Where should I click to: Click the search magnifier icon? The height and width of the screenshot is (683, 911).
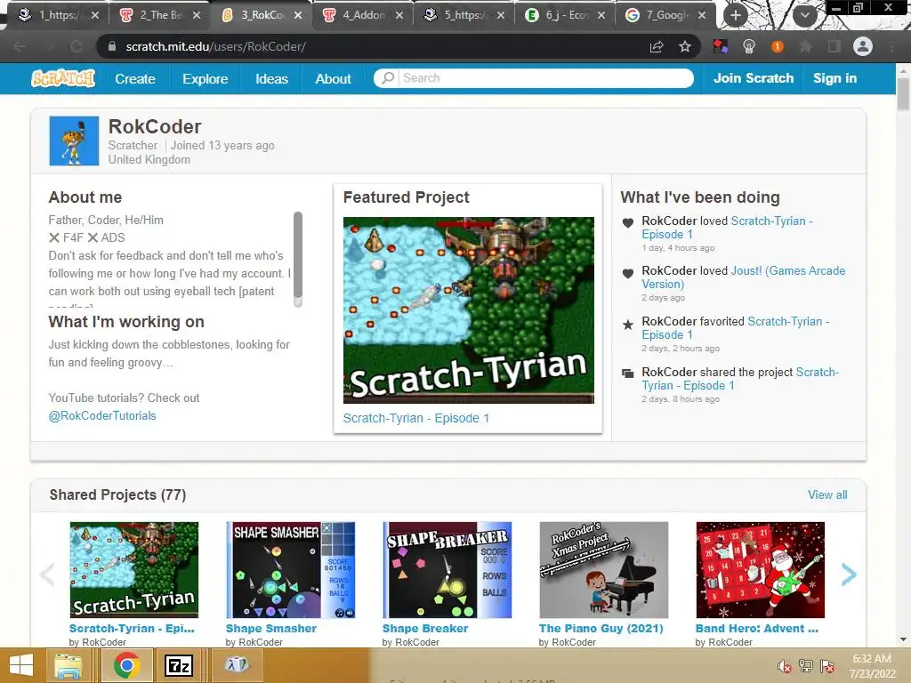coord(388,78)
